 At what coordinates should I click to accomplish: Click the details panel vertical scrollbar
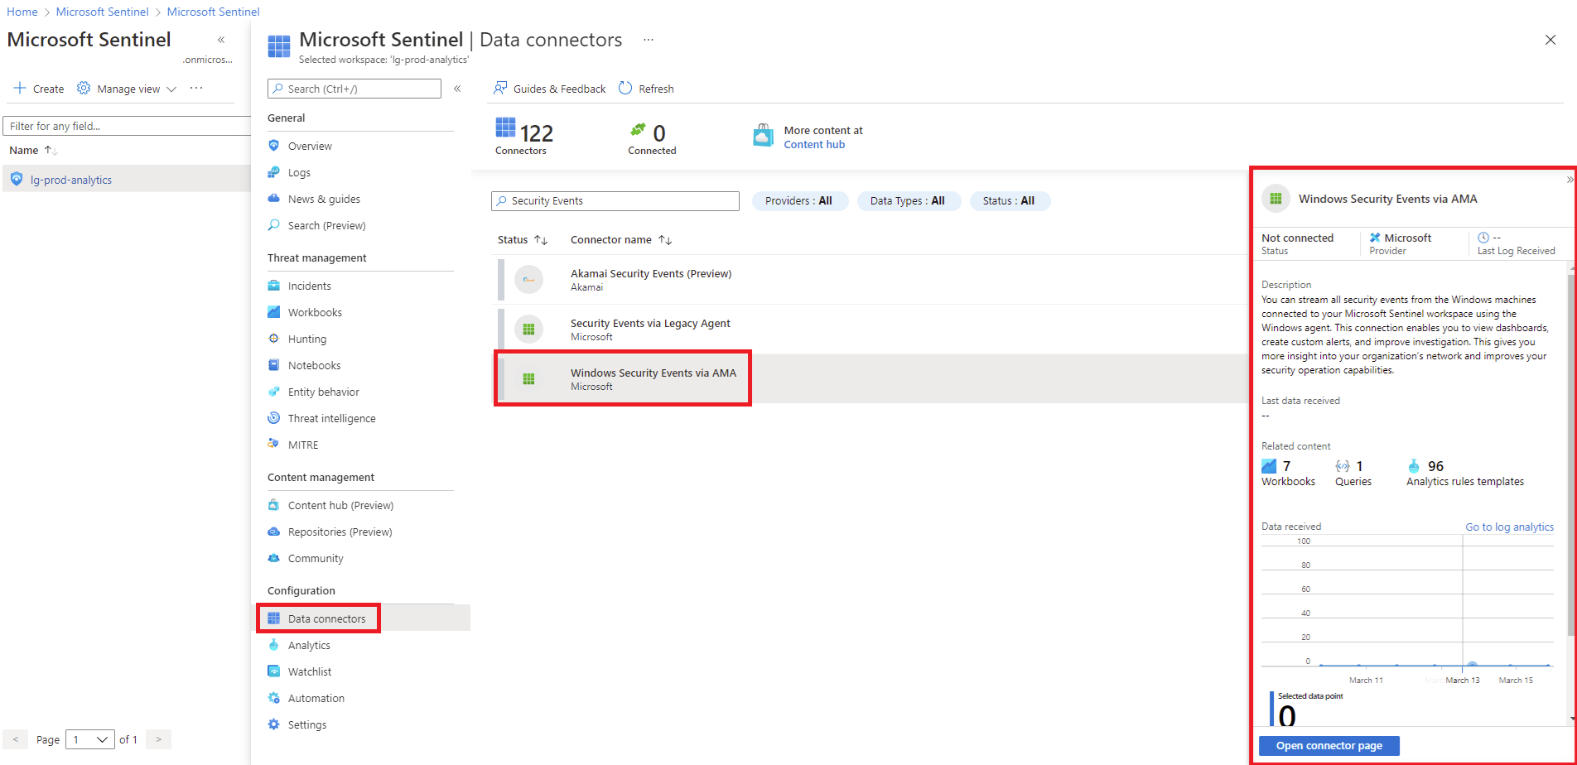[x=1571, y=454]
